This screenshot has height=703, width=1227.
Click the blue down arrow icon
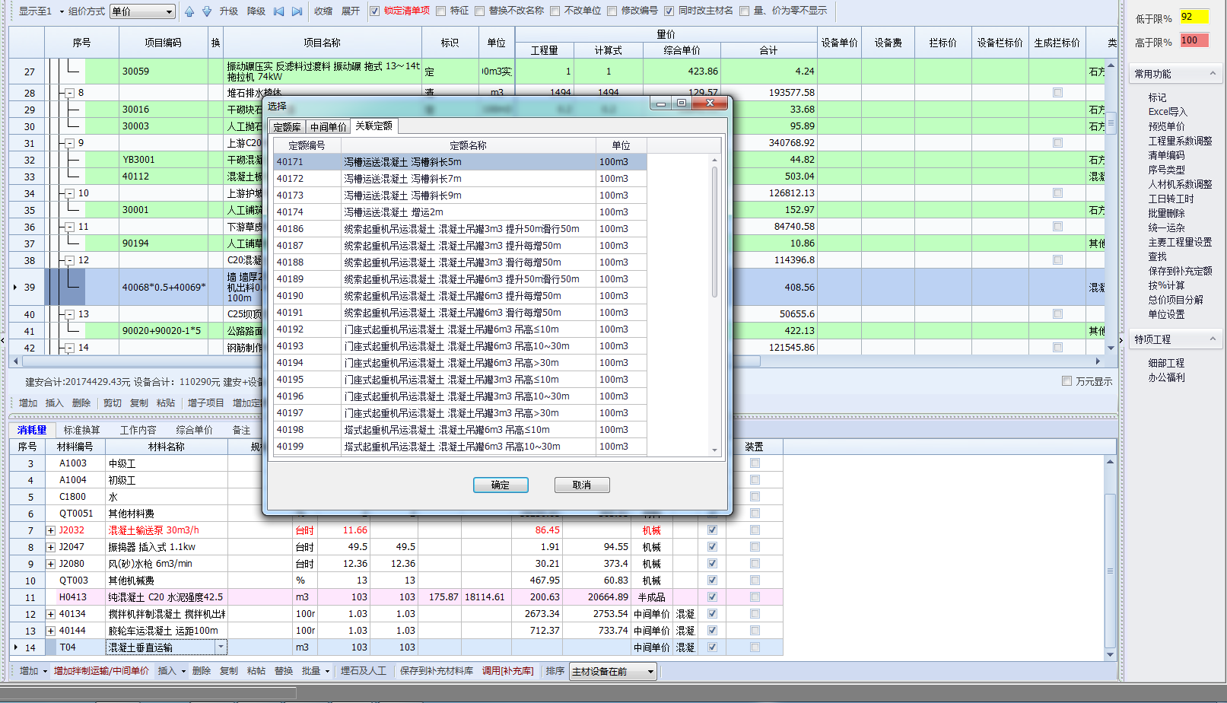206,11
